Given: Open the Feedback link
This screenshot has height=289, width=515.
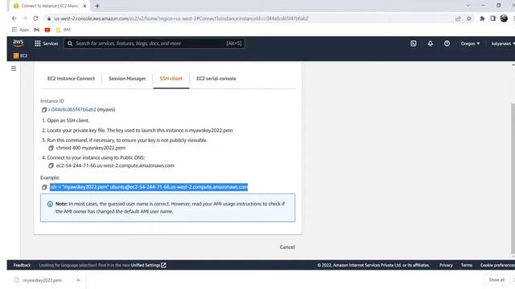Looking at the screenshot, I should point(22,265).
